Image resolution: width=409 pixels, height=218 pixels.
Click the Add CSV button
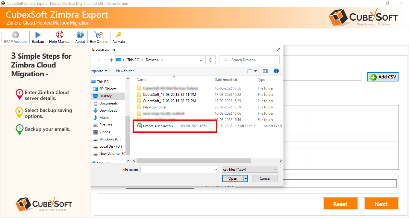click(383, 77)
